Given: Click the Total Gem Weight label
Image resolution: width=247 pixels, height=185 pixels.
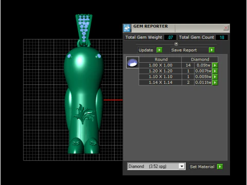Looking at the screenshot, I should tap(144, 38).
